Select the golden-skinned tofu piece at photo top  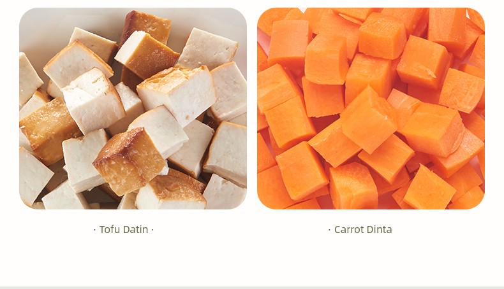pos(146,27)
